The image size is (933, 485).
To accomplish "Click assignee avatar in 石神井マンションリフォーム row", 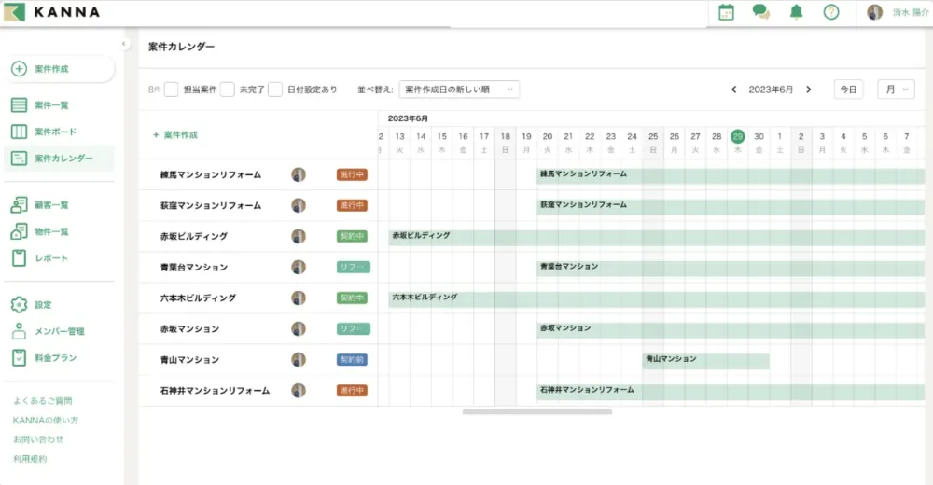I will (x=299, y=391).
